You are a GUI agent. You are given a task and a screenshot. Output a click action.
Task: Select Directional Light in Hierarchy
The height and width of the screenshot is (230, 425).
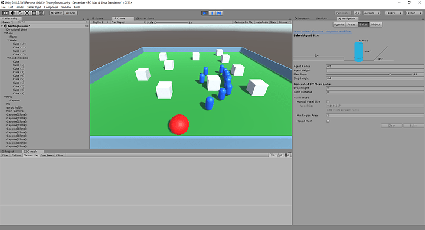(x=17, y=29)
